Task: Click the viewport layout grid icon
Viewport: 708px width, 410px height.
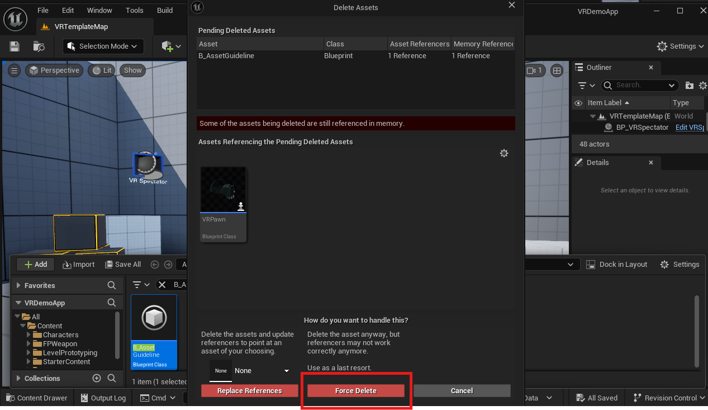Action: [x=557, y=70]
